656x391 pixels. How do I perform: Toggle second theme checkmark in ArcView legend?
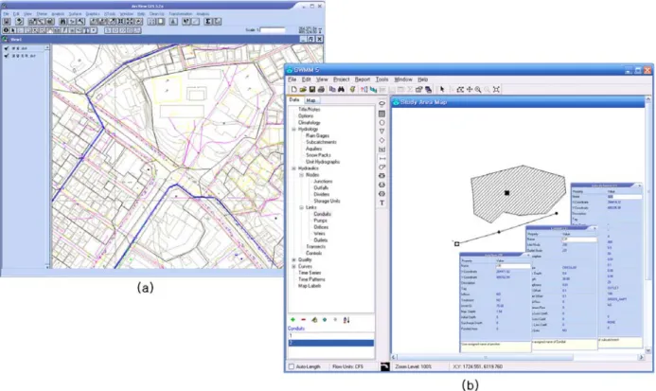coord(7,56)
